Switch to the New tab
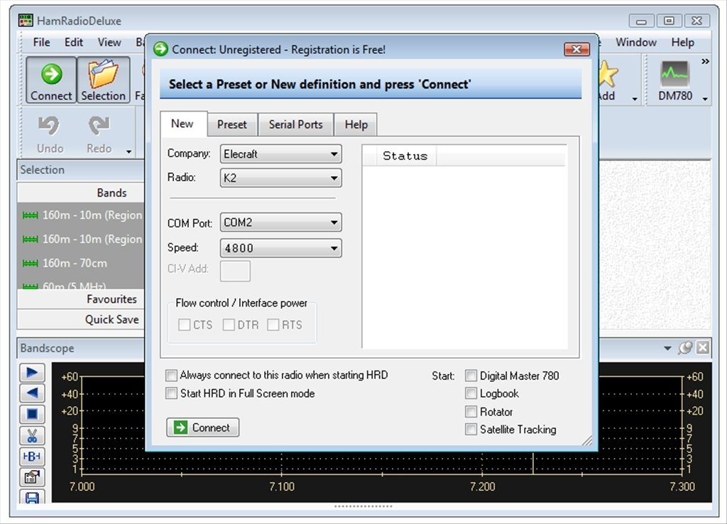727x524 pixels. coord(182,124)
